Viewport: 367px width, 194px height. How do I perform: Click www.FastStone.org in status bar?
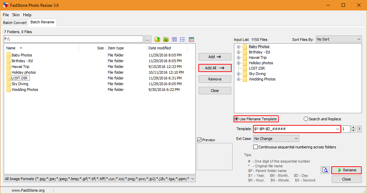click(x=28, y=190)
